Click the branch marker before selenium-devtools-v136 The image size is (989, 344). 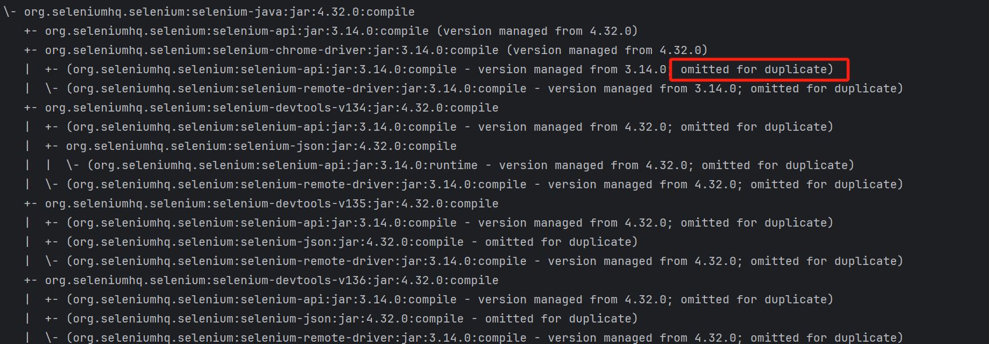pos(31,280)
